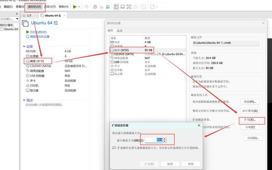Toggle the thumbnail bar view icon
This screenshot has width=272, height=170.
tap(123, 7)
